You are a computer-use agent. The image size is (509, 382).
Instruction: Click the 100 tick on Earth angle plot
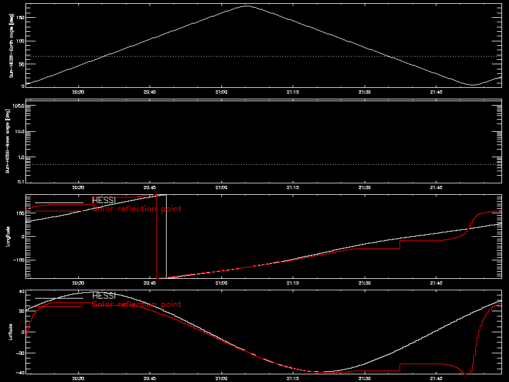[x=20, y=41]
